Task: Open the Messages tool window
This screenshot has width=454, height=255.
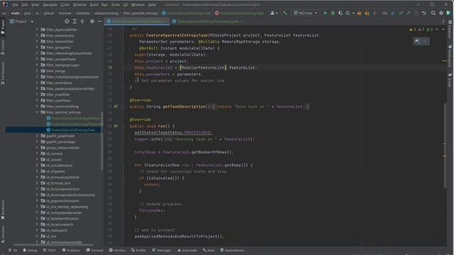Action: 162,250
